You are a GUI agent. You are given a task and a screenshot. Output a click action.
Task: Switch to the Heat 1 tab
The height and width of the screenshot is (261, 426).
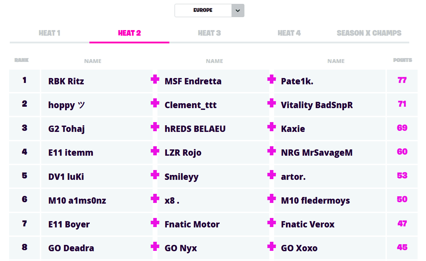(x=50, y=33)
